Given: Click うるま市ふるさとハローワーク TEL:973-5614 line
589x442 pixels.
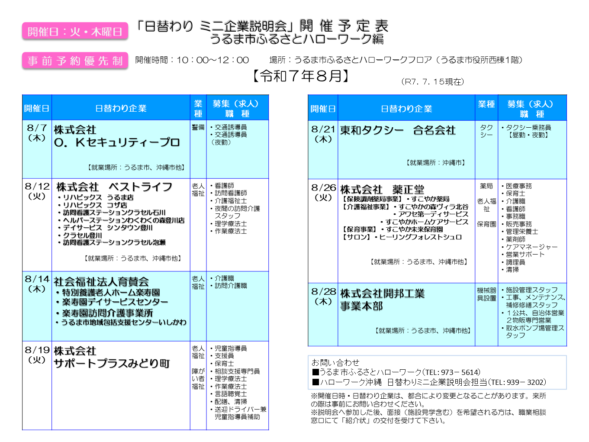Looking at the screenshot, I should pos(396,372).
